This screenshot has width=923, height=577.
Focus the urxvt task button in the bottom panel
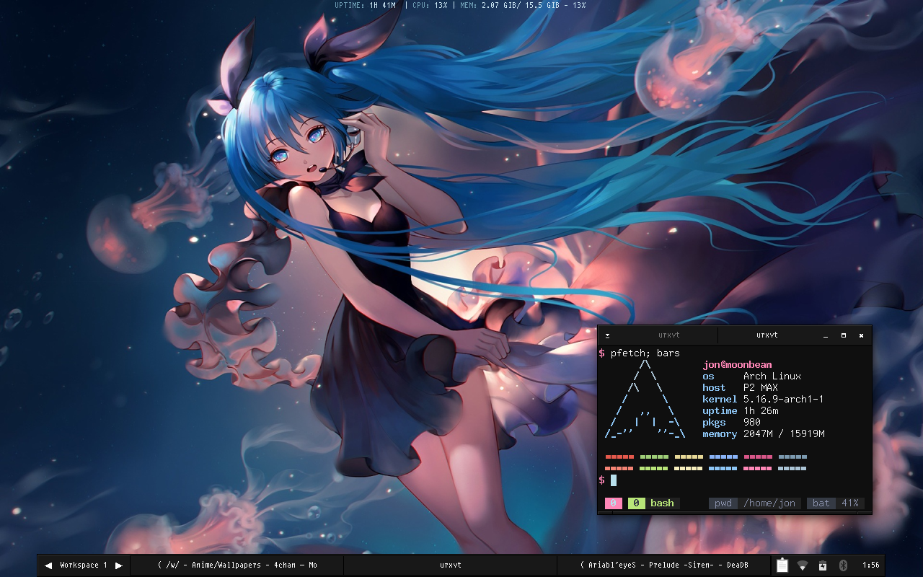coord(450,565)
